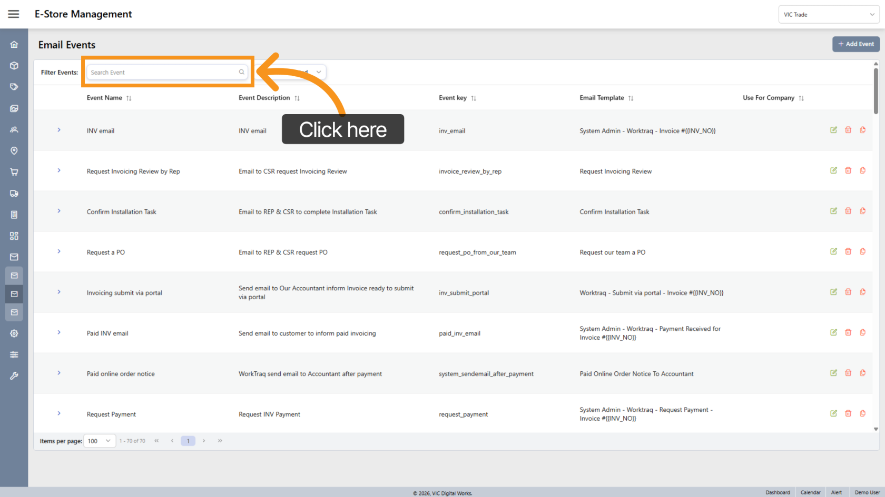Click the price tag sidebar icon

pos(14,87)
